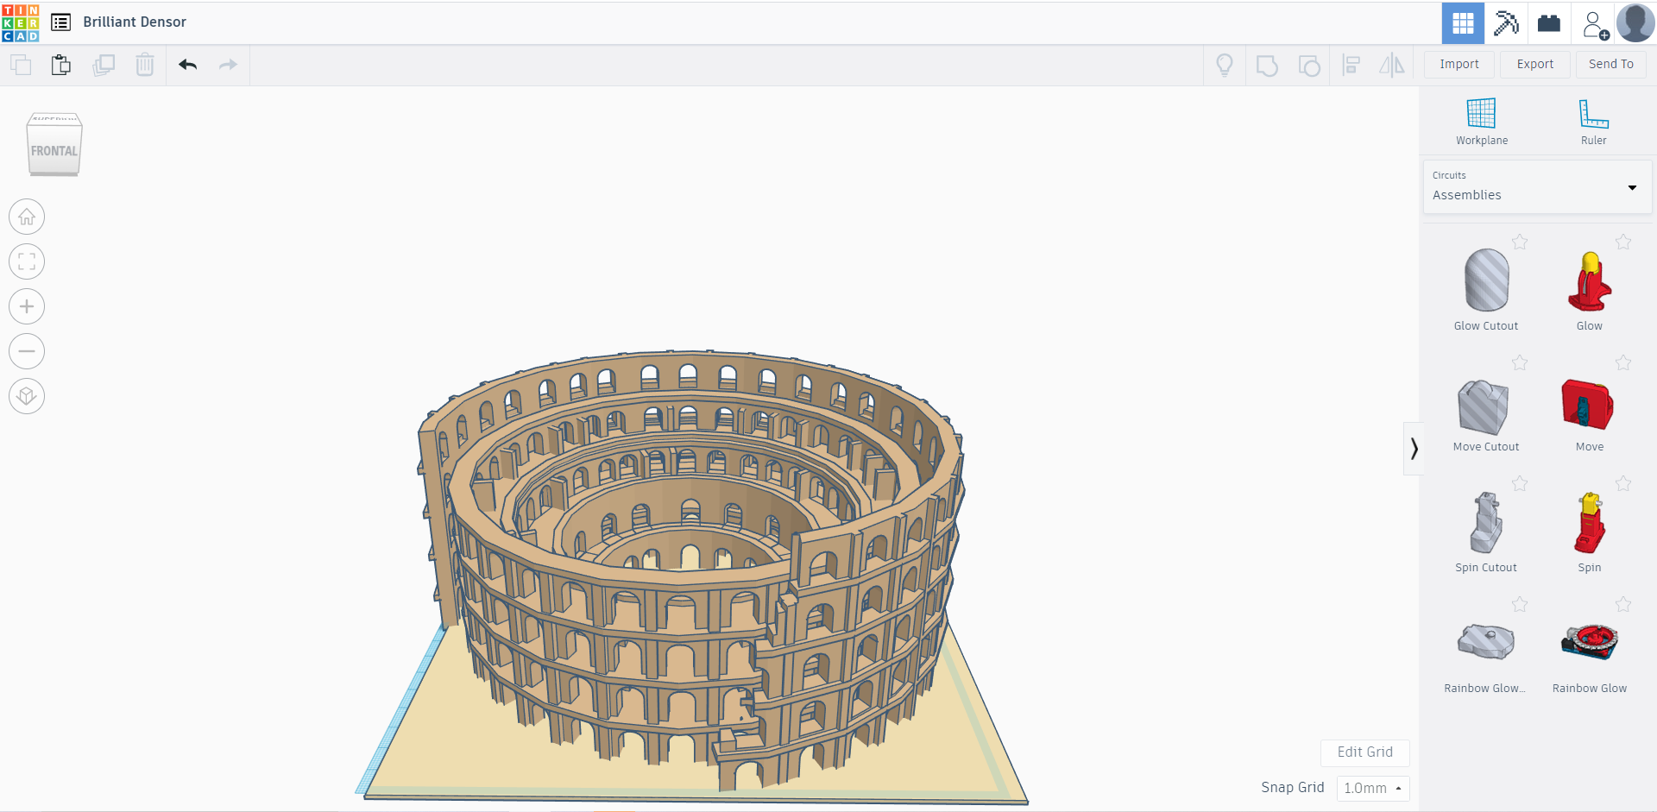Click the Edit Grid button

coord(1365,752)
